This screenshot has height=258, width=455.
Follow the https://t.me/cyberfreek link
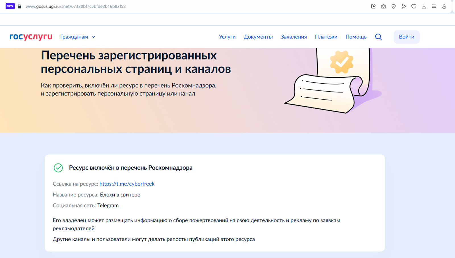[x=127, y=184]
